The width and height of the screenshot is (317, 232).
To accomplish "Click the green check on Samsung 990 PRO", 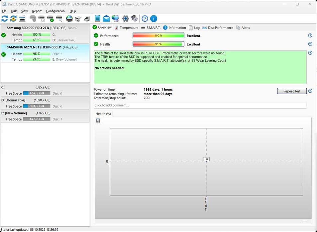I will pyautogui.click(x=3, y=35).
